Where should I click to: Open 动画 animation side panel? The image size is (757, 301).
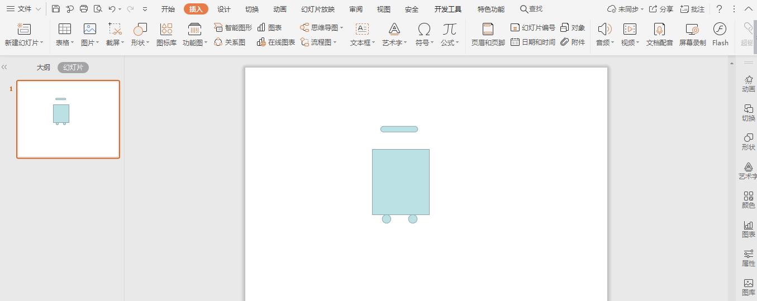point(748,84)
